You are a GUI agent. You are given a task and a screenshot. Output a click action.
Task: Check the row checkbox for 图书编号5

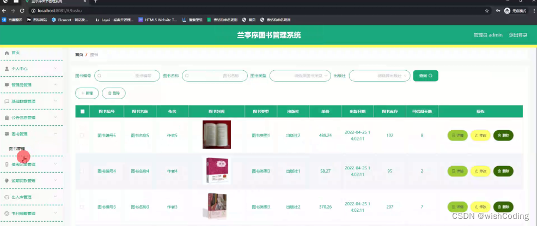click(x=82, y=135)
